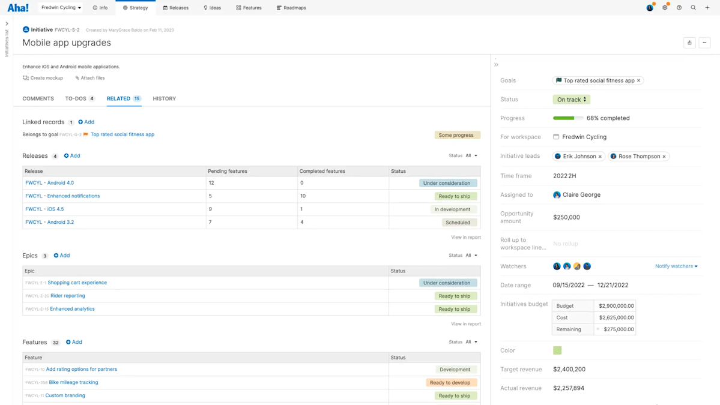Open the help menu icon
This screenshot has height=405, width=720.
point(679,8)
